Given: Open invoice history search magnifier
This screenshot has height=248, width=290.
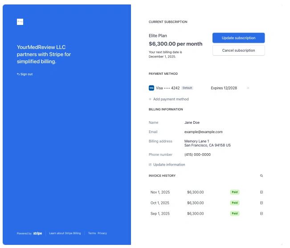Looking at the screenshot, I should (261, 176).
